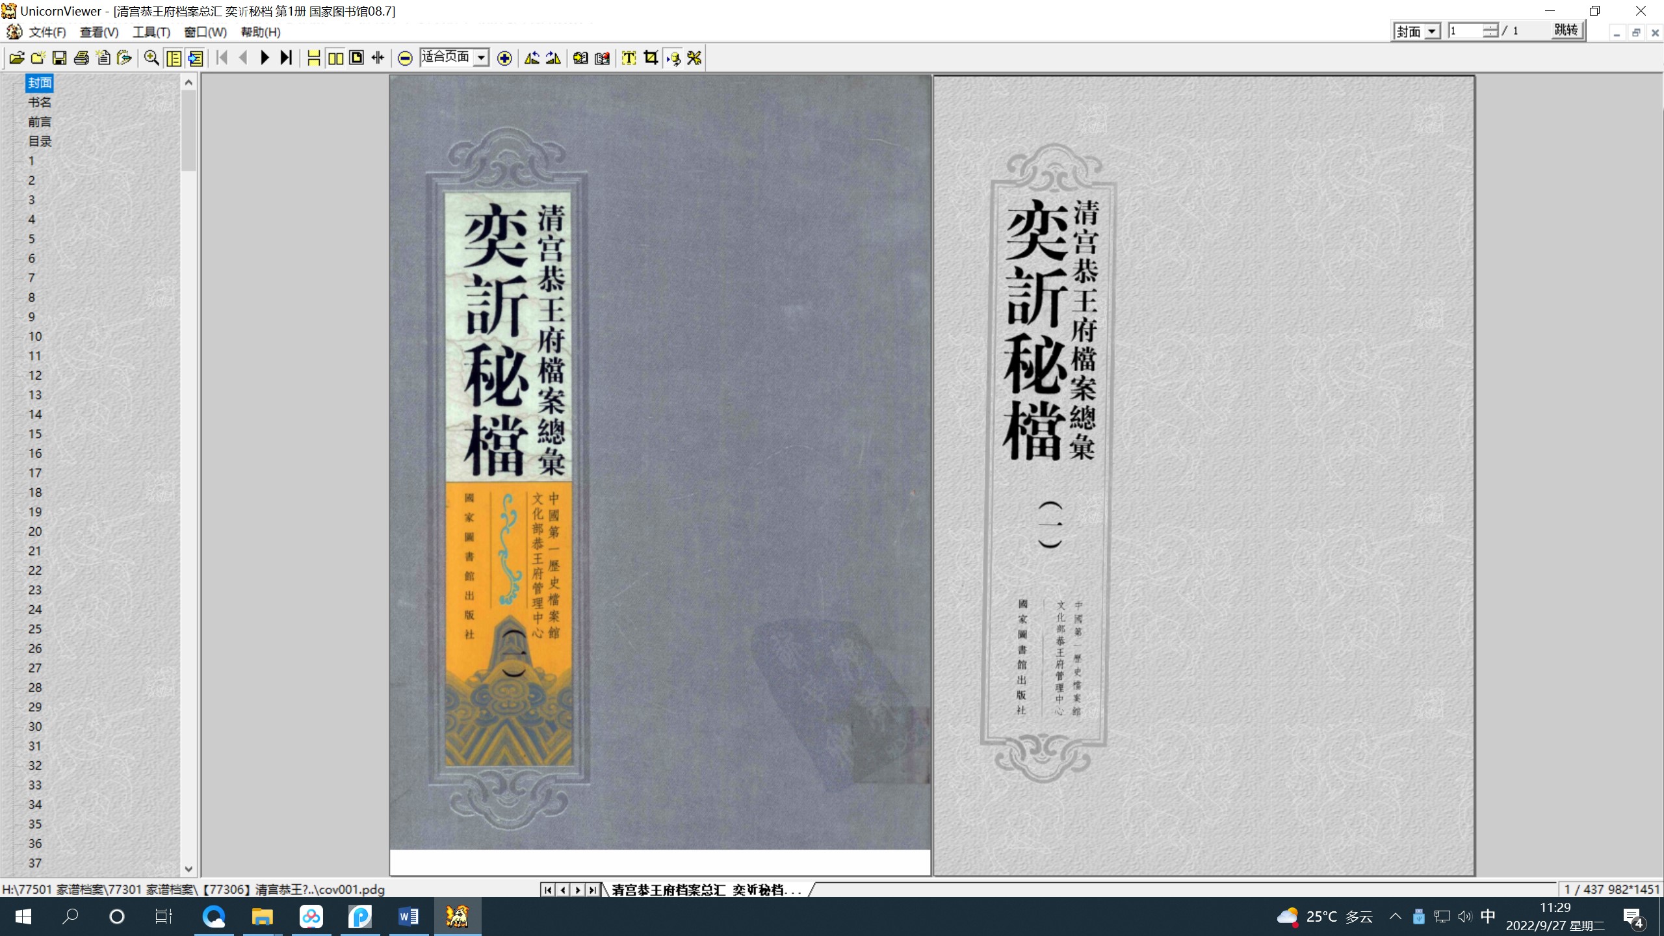
Task: Click the last tab navigation arrow at bottom
Action: pyautogui.click(x=592, y=889)
